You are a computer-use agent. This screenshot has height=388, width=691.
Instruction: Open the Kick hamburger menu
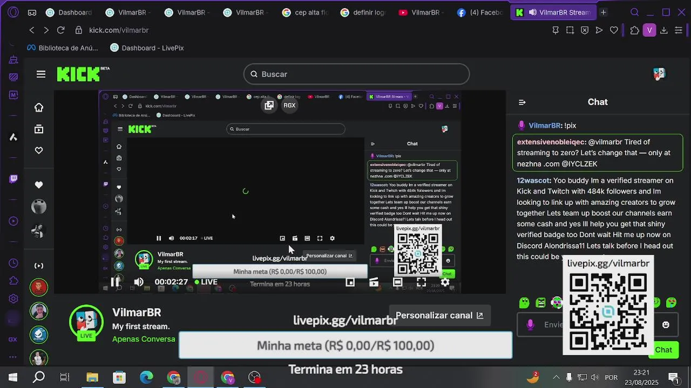point(41,74)
